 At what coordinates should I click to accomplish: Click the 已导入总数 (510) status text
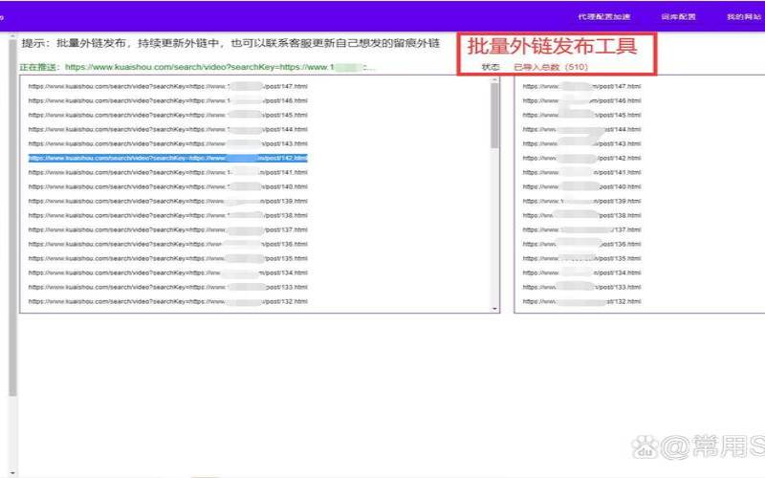(x=551, y=67)
